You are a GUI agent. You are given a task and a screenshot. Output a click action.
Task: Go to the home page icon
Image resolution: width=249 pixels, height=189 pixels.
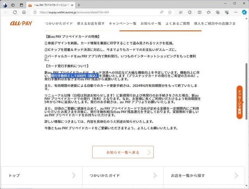(24, 12)
